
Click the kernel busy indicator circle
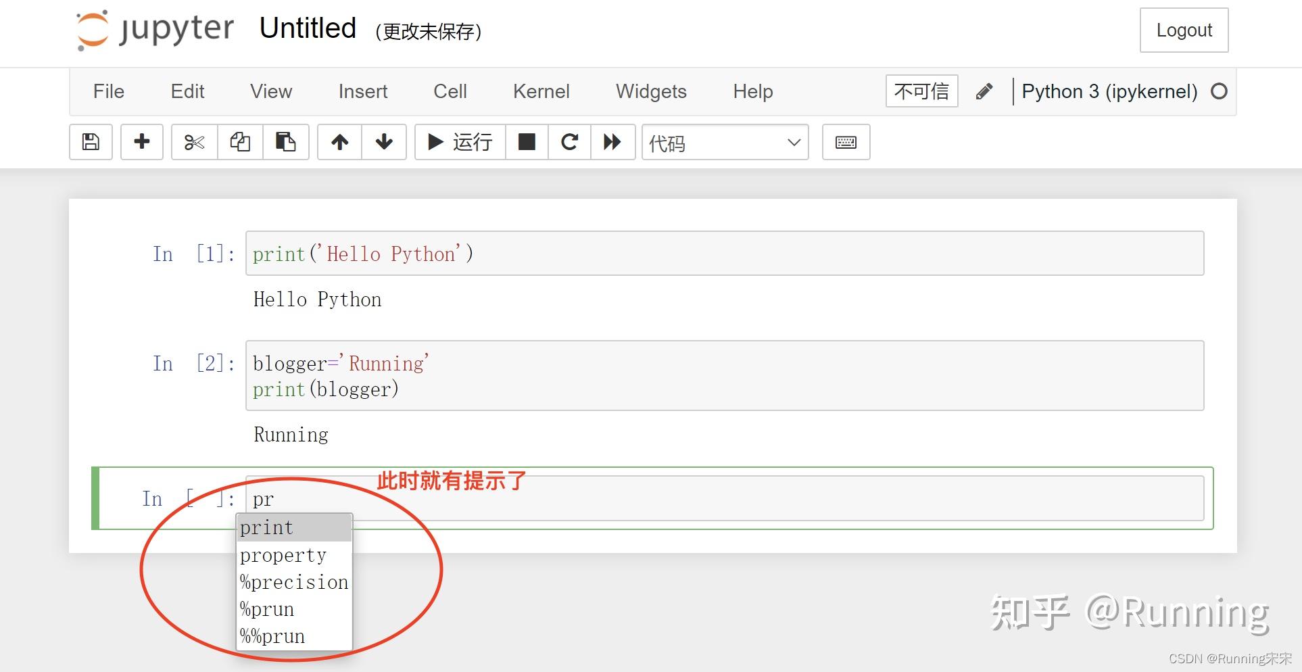[1219, 91]
